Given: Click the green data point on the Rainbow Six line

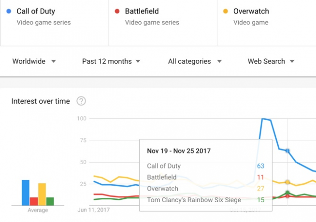Looking at the screenshot, I should click(x=287, y=193).
